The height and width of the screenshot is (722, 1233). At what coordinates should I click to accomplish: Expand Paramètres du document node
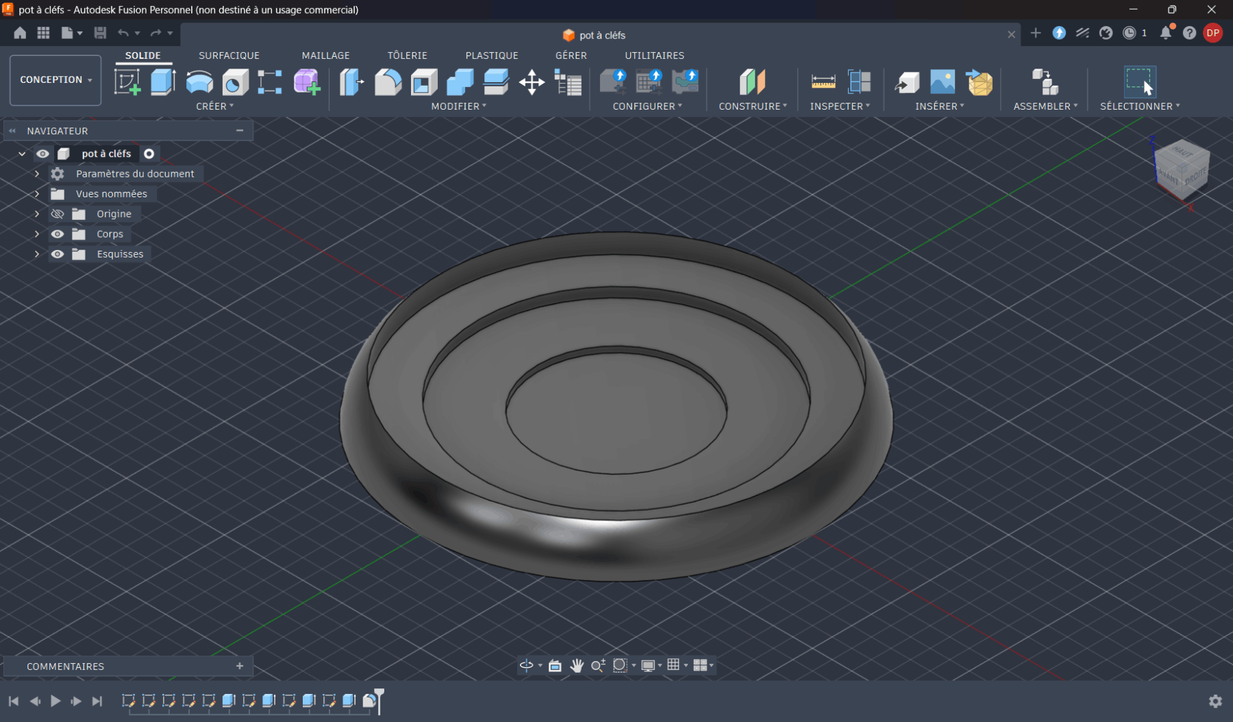click(37, 174)
